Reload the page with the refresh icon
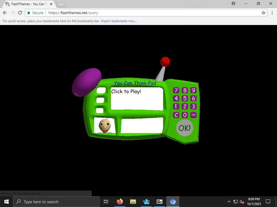The image size is (277, 207). coord(20,13)
